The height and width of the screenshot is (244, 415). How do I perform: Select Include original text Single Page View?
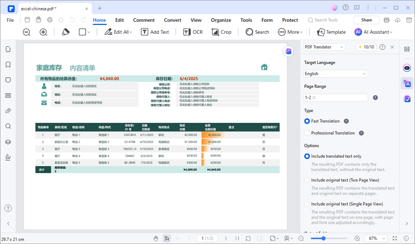tap(307, 204)
